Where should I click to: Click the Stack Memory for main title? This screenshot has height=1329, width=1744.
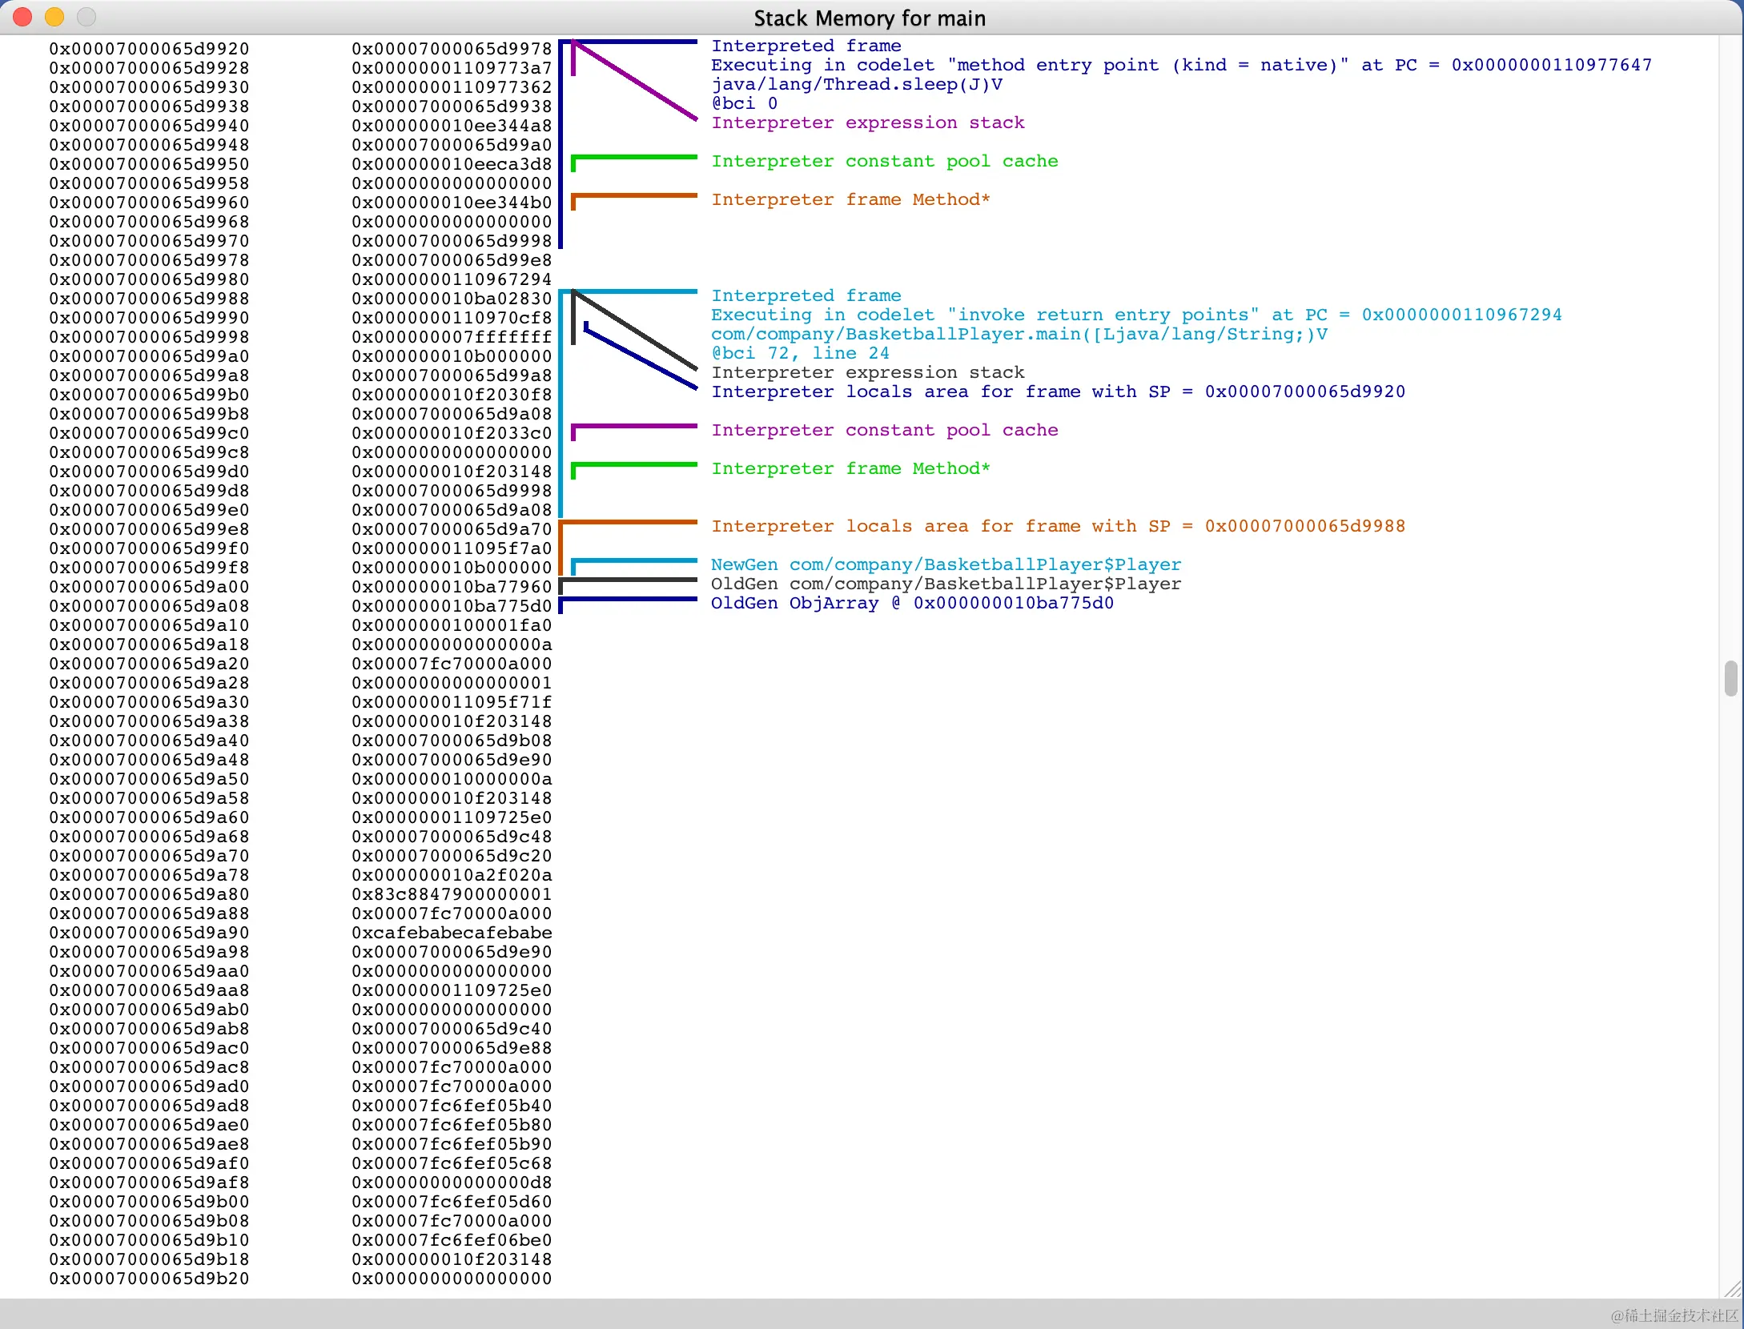(x=870, y=18)
